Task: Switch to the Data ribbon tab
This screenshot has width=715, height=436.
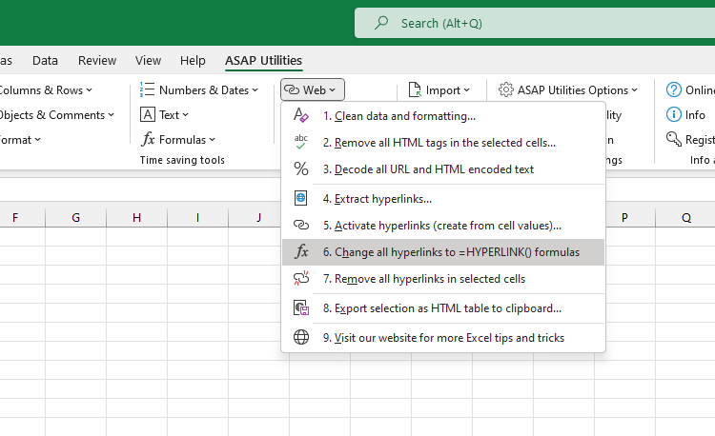Action: pos(45,60)
